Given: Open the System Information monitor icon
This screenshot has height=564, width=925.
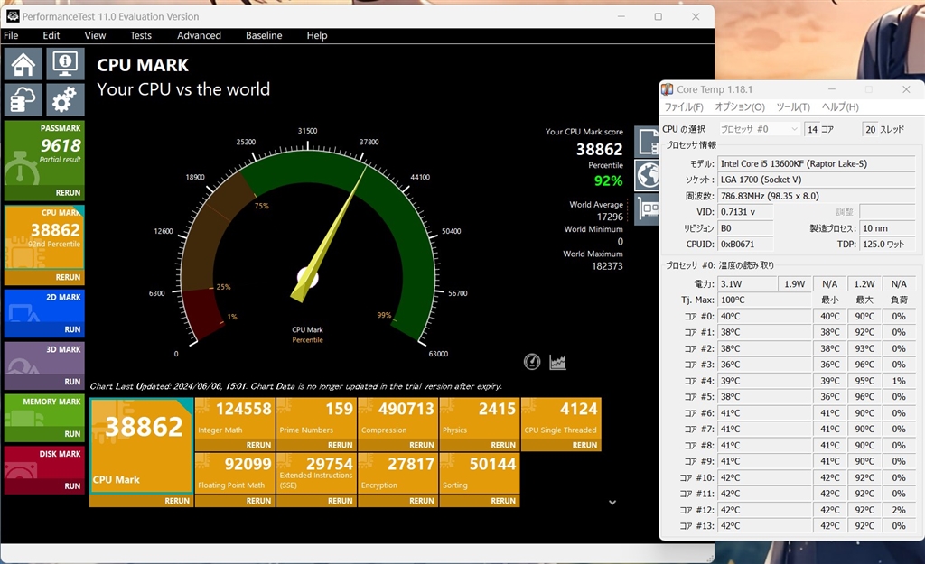Looking at the screenshot, I should tap(65, 64).
